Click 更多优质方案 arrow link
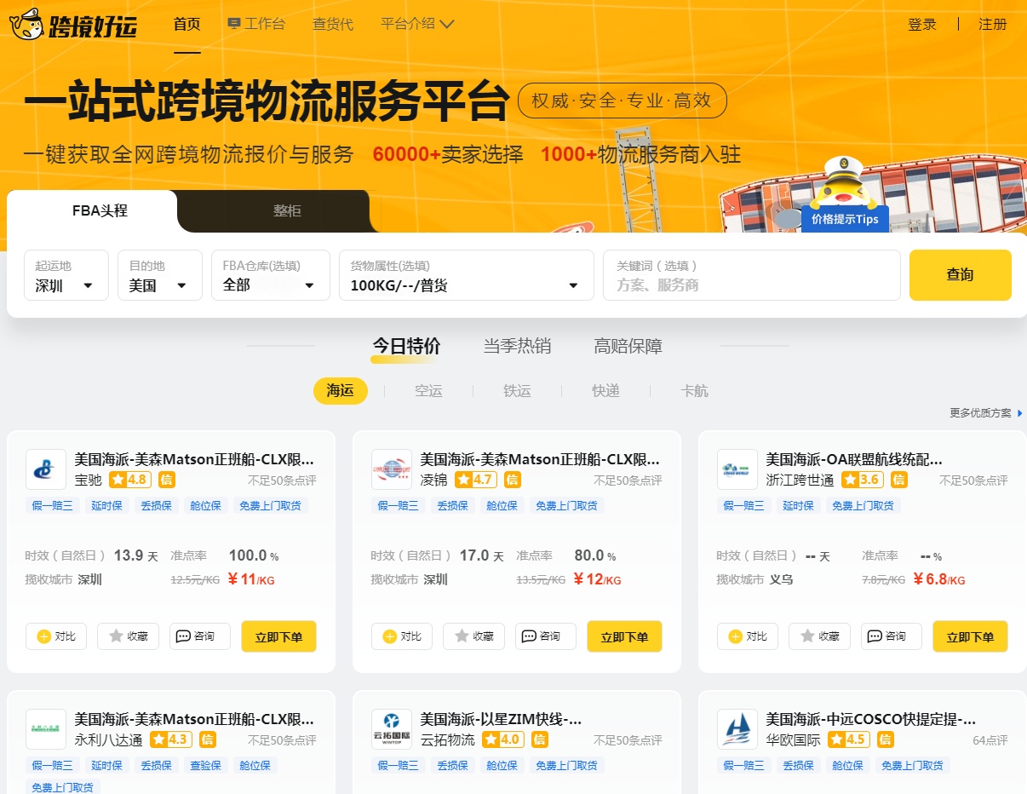This screenshot has width=1027, height=794. 986,413
